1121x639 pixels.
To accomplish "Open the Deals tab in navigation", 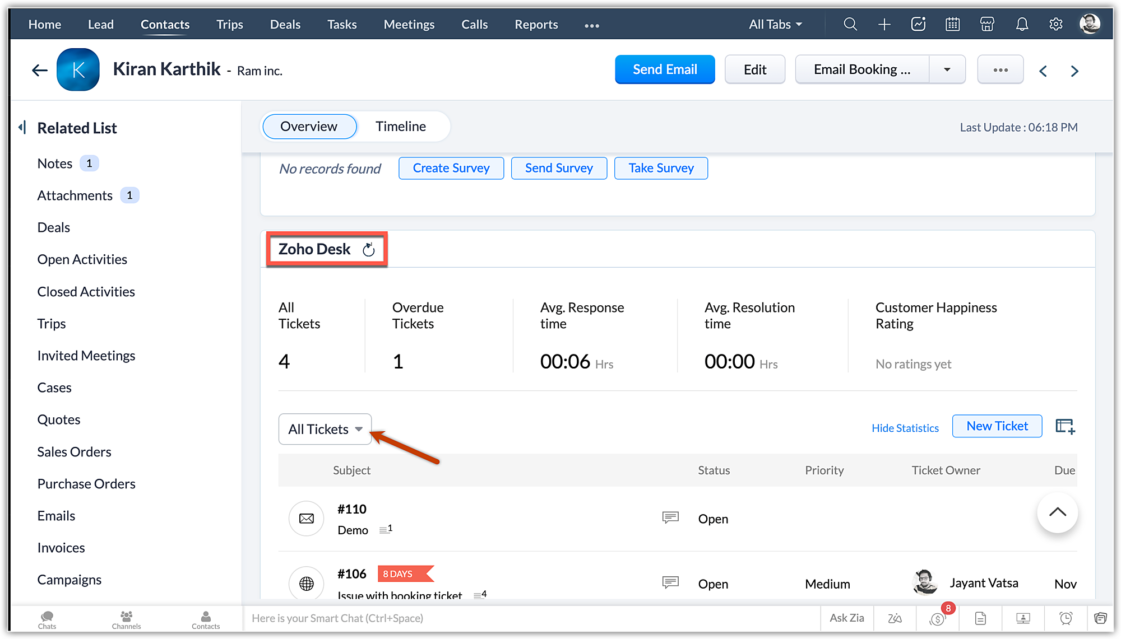I will pos(285,25).
